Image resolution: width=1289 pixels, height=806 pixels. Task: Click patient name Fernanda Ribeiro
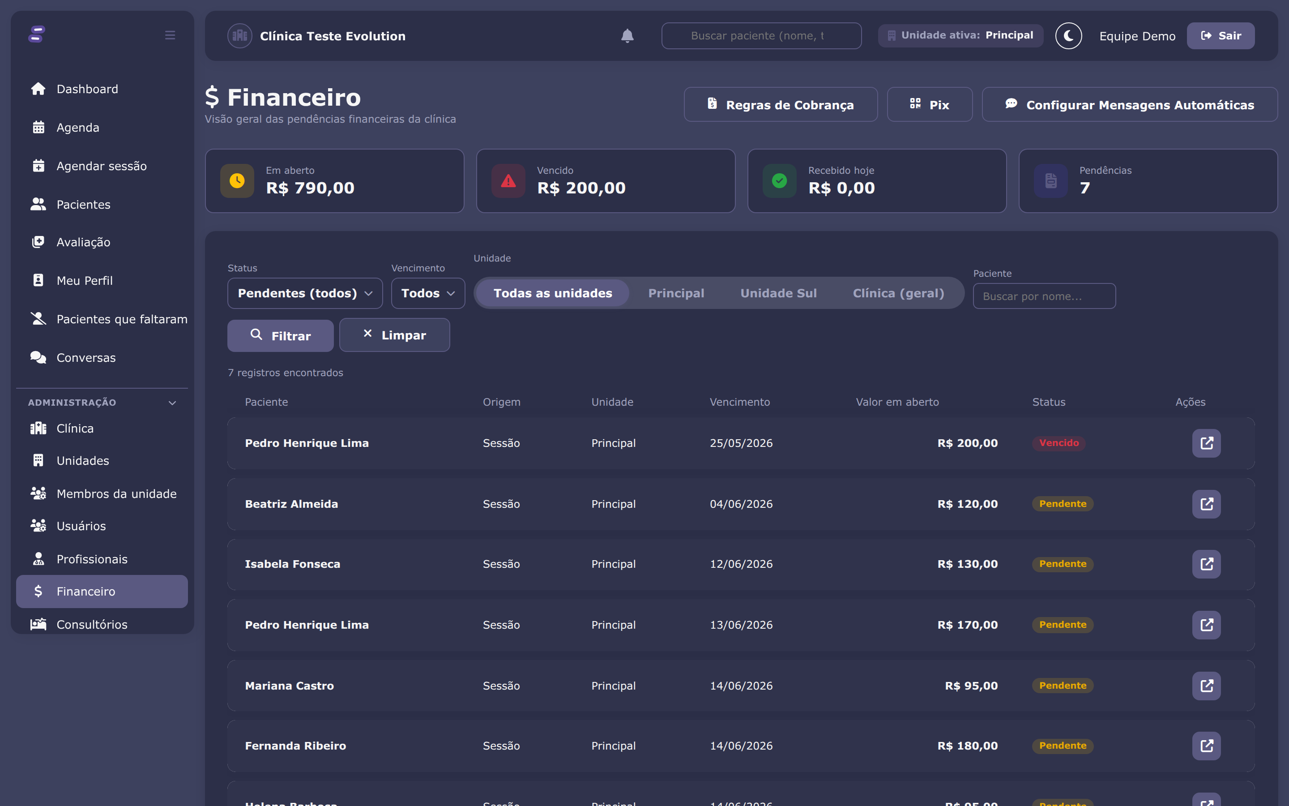pyautogui.click(x=295, y=746)
